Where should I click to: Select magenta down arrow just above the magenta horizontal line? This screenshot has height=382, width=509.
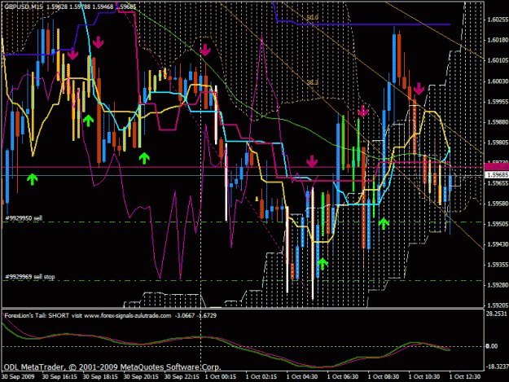[312, 161]
